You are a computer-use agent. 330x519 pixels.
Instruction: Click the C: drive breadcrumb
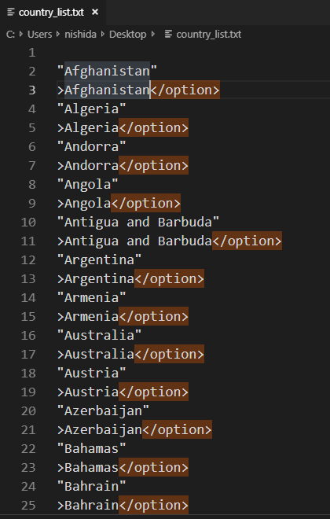[10, 34]
